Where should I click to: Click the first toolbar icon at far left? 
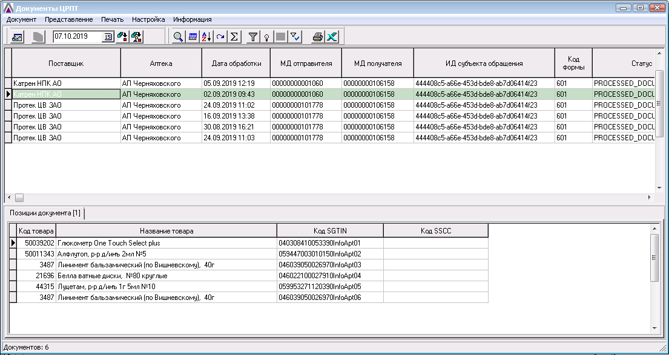(x=17, y=37)
